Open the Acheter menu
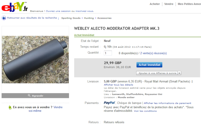This screenshot has width=201, height=125. coord(155,4)
